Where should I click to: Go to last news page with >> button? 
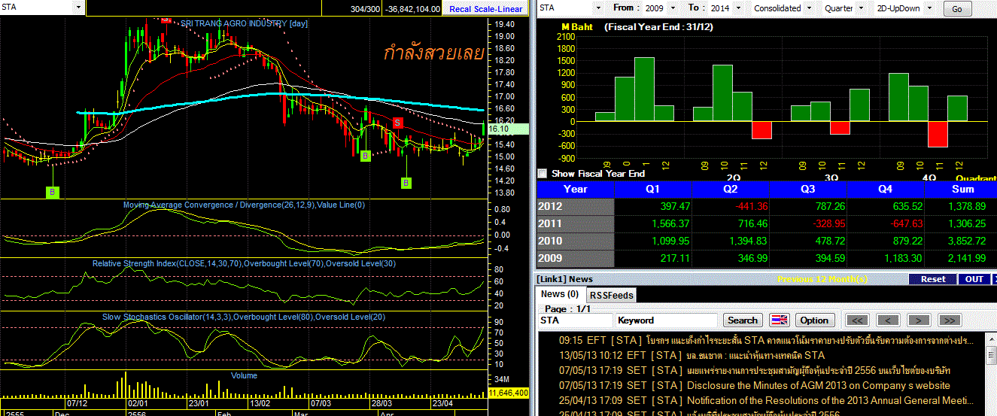click(950, 320)
